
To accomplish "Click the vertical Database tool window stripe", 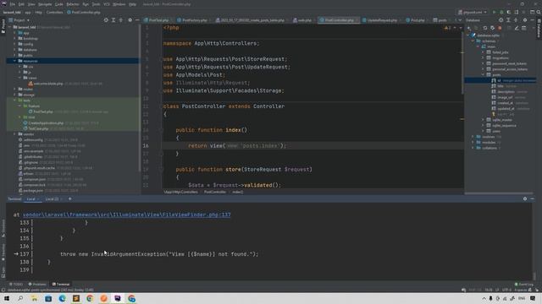I will pyautogui.click(x=539, y=28).
